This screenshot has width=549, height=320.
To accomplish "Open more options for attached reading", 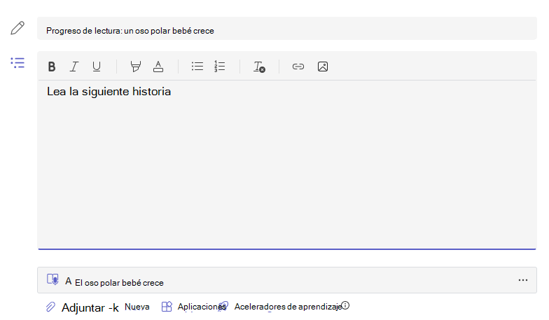I will click(x=523, y=280).
